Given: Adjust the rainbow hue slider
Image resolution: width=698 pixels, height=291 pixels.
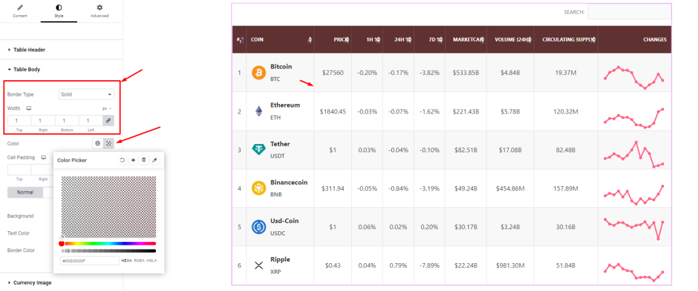Looking at the screenshot, I should pyautogui.click(x=108, y=243).
